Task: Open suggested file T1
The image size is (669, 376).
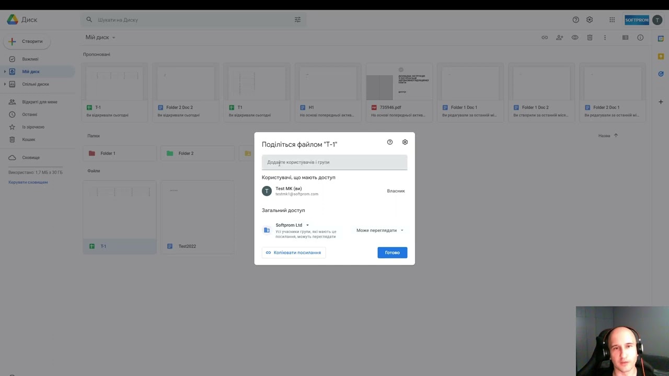Action: click(x=257, y=92)
